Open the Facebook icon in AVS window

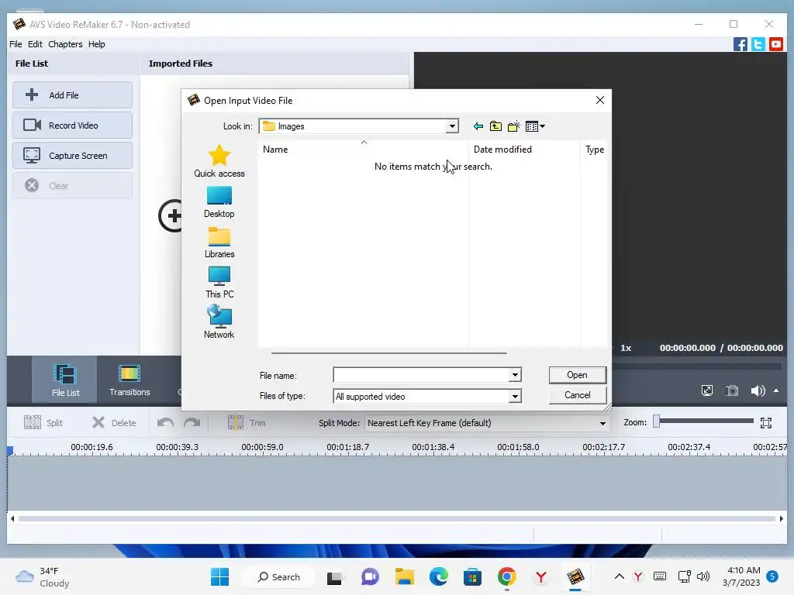coord(740,44)
